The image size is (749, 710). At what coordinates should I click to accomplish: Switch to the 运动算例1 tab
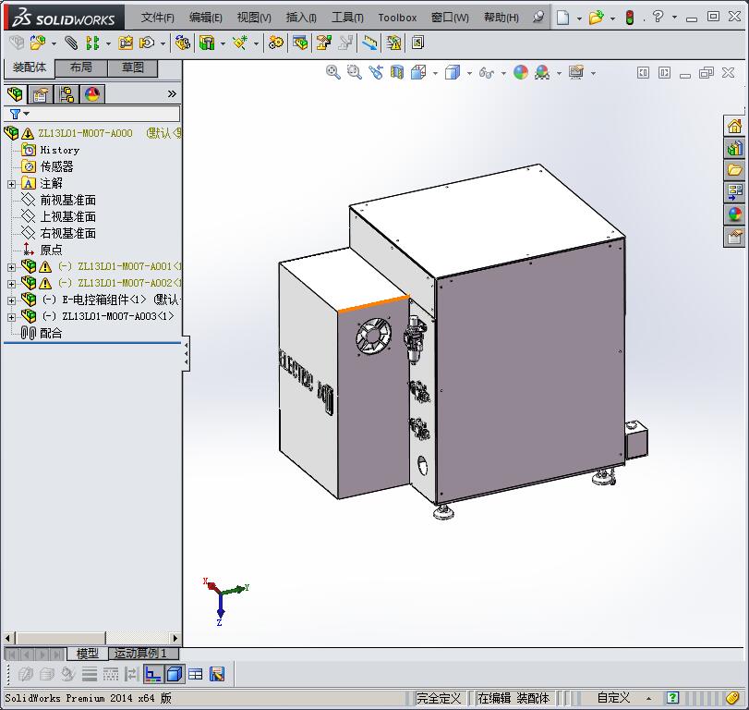[x=144, y=653]
